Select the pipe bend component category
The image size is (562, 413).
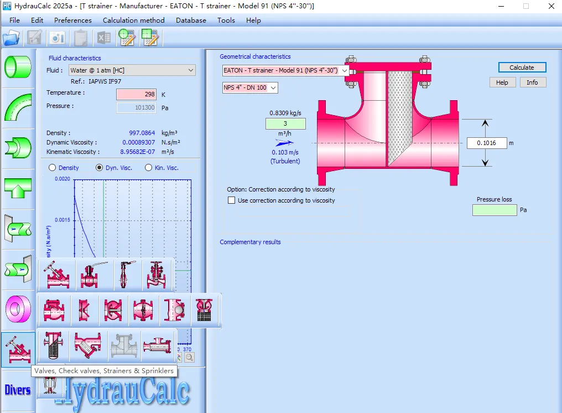point(18,107)
